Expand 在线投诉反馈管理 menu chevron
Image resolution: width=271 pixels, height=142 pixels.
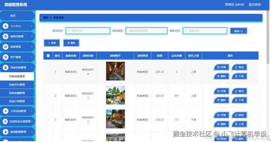point(32,121)
